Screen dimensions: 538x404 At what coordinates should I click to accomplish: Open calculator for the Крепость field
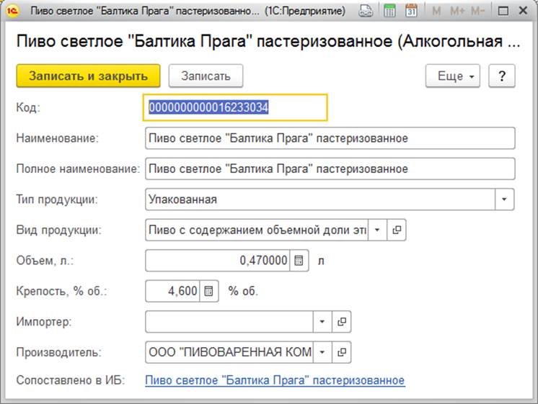click(x=208, y=291)
